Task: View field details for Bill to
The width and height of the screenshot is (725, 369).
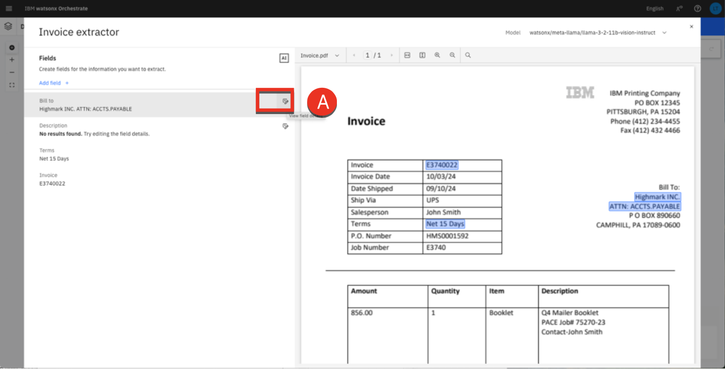Action: [x=285, y=101]
